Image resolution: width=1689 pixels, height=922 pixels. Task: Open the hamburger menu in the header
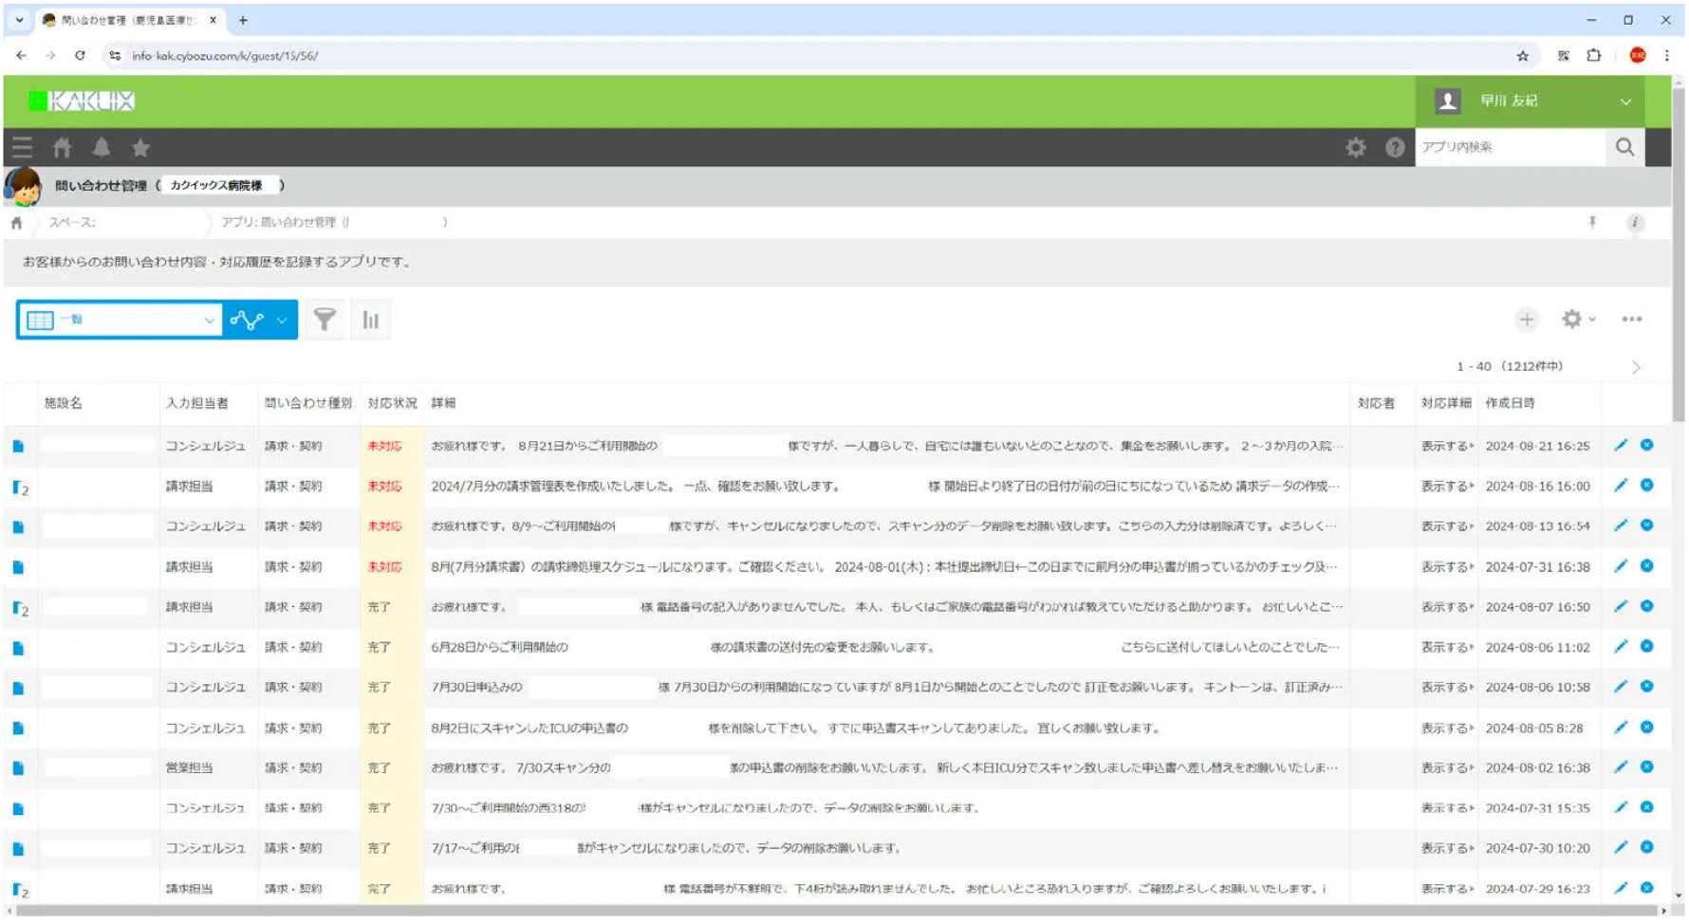point(22,148)
